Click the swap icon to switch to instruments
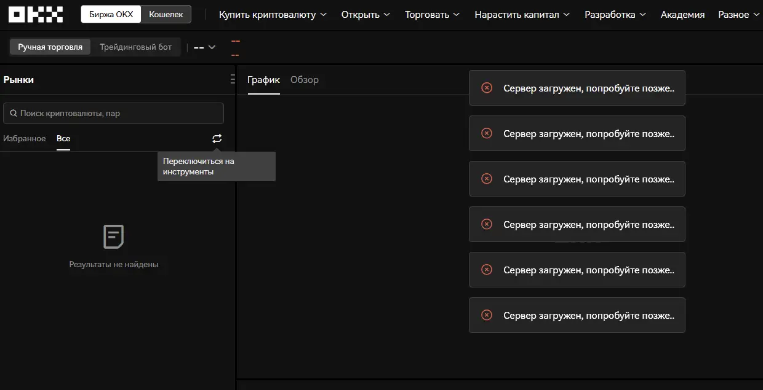 [217, 139]
